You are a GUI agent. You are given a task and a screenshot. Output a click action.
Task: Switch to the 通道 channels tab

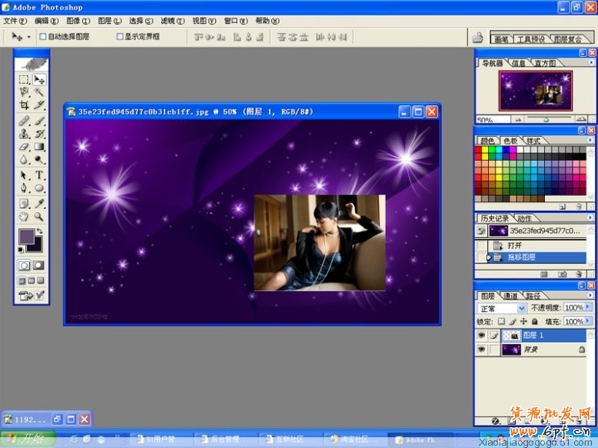click(x=510, y=296)
